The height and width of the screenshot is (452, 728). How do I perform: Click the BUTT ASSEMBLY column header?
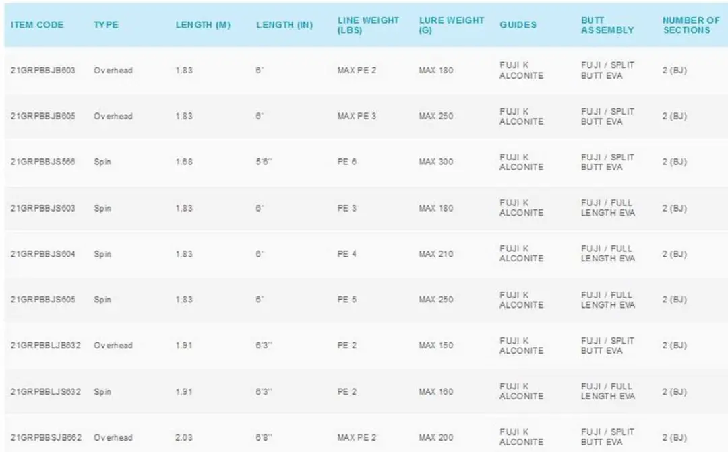pos(607,25)
